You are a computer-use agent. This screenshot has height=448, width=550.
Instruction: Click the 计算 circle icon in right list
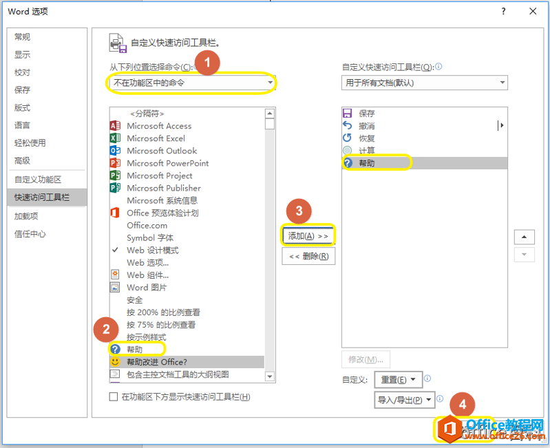pos(347,151)
